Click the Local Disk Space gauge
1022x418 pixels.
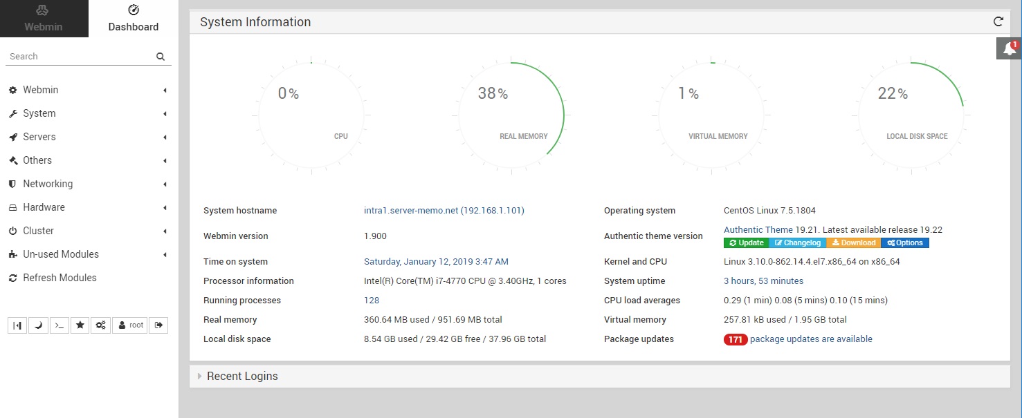pyautogui.click(x=911, y=116)
